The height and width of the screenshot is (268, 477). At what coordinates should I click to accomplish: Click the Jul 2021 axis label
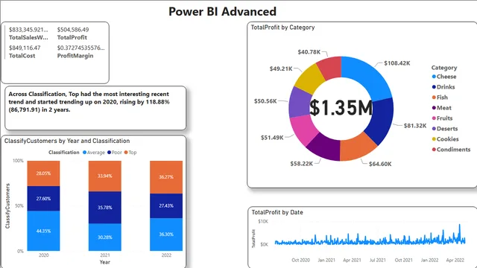[378, 260]
